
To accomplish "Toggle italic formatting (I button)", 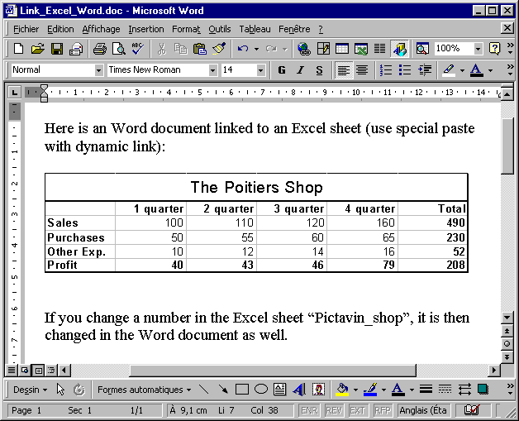I will tap(300, 70).
